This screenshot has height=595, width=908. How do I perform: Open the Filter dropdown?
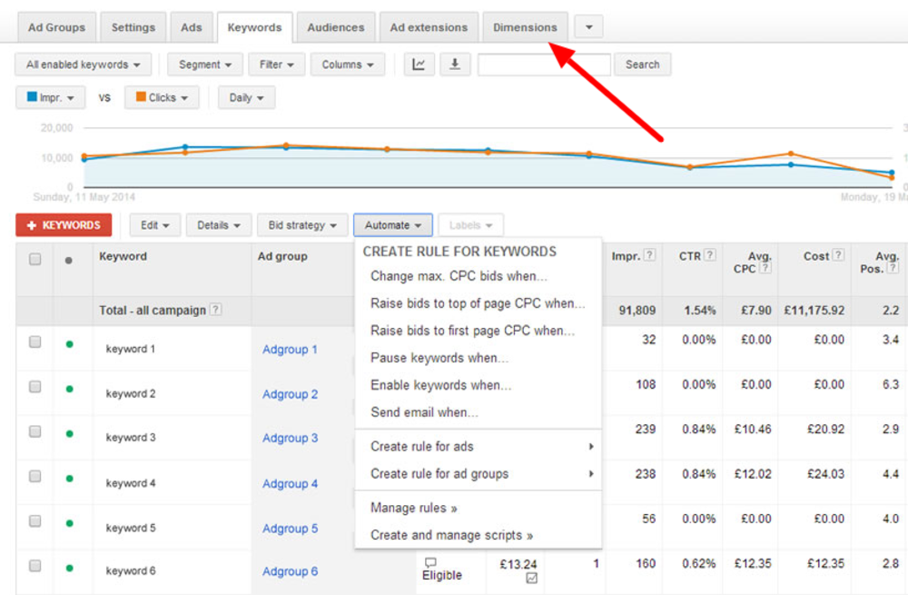(276, 64)
